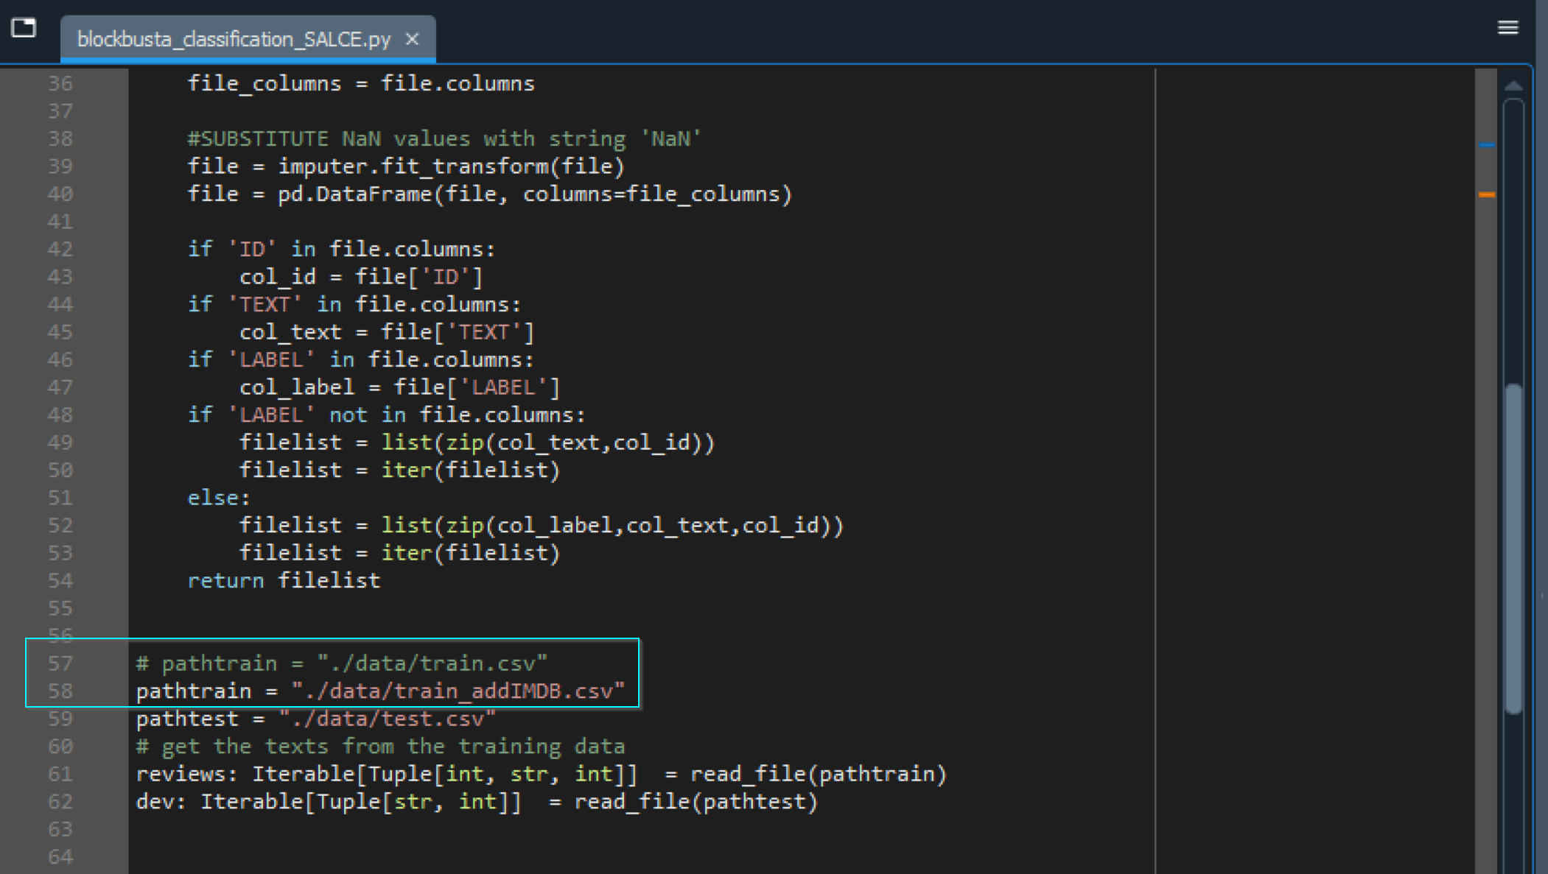Screen dimensions: 1548x874
Task: Click 'list(zip(col_text,col_id))' on line 49
Action: click(x=548, y=443)
